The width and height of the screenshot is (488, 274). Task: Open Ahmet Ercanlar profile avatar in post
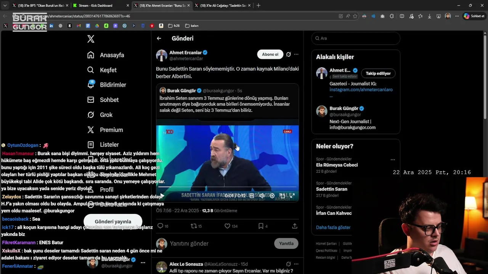point(162,55)
